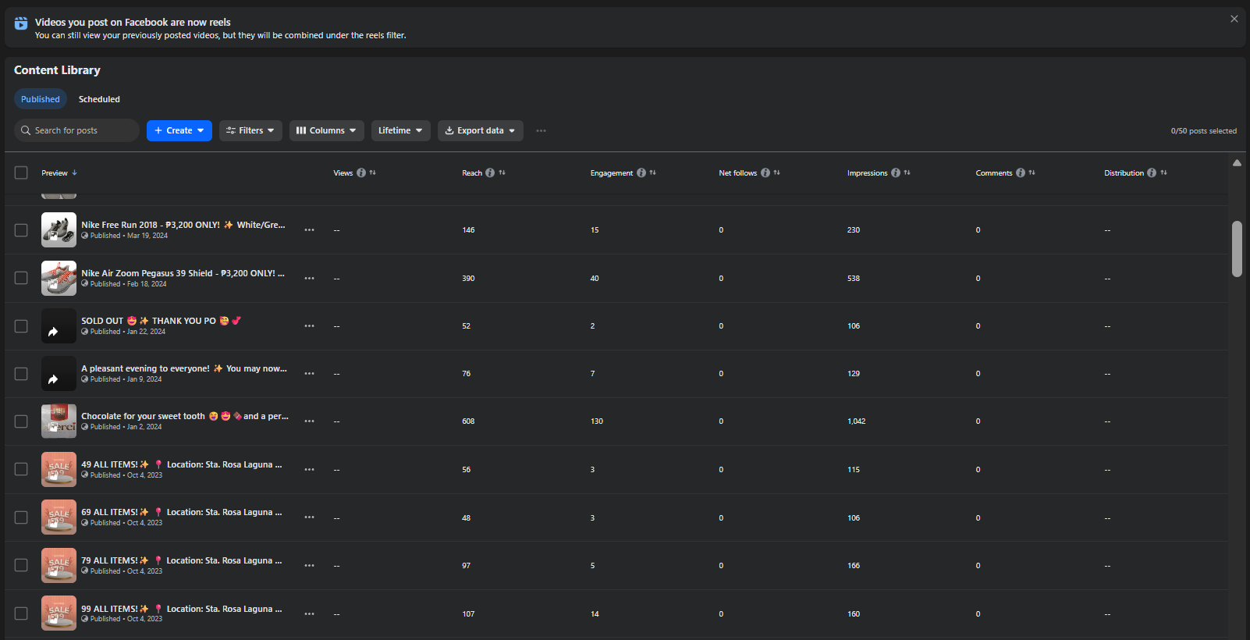Click the info icon next to Reach
The width and height of the screenshot is (1250, 640).
490,173
